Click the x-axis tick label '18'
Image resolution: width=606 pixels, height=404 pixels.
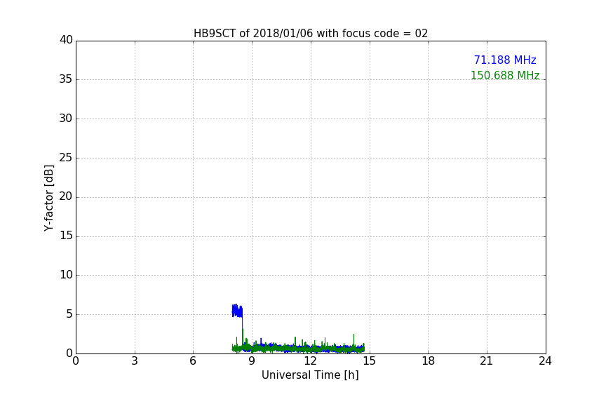pos(429,361)
